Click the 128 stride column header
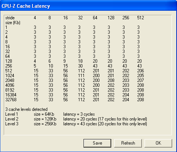 tap(111, 18)
